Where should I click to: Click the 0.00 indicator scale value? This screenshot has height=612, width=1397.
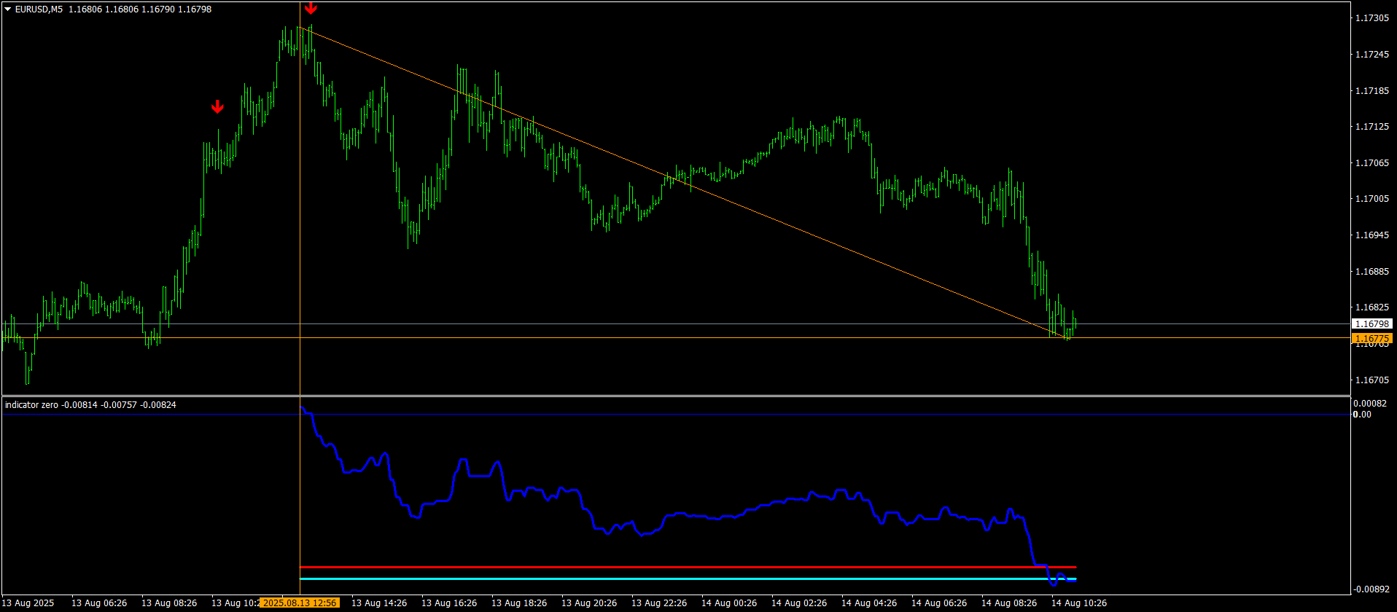(1362, 415)
